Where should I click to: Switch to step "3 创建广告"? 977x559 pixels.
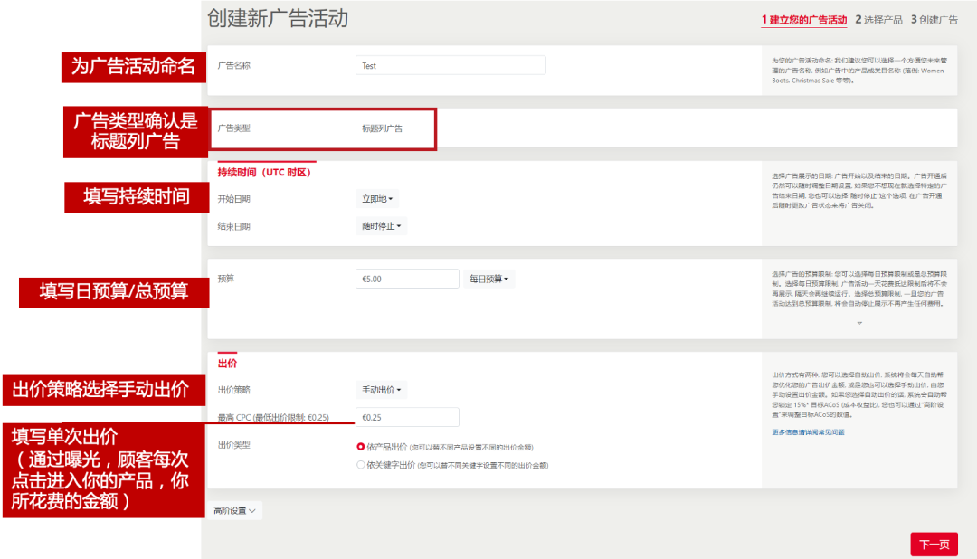coord(932,19)
